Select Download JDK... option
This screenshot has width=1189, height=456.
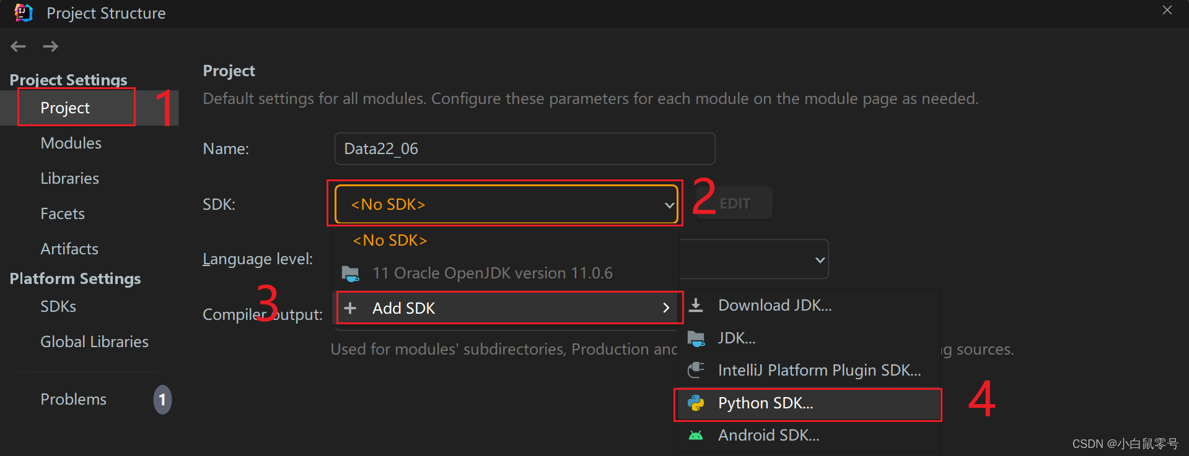click(x=807, y=305)
